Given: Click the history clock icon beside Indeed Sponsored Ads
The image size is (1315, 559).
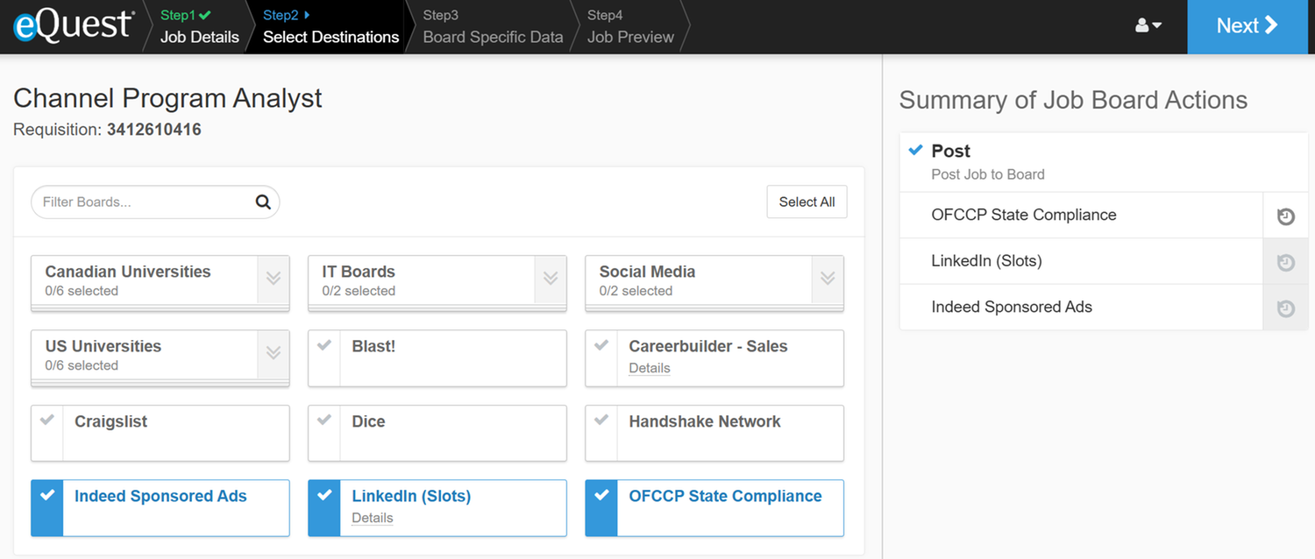Looking at the screenshot, I should click(1284, 308).
